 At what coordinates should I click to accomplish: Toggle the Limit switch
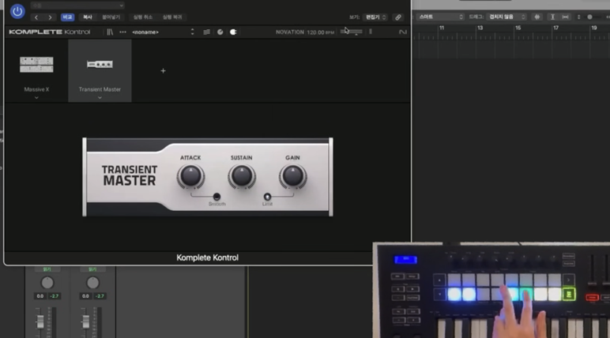tap(267, 197)
